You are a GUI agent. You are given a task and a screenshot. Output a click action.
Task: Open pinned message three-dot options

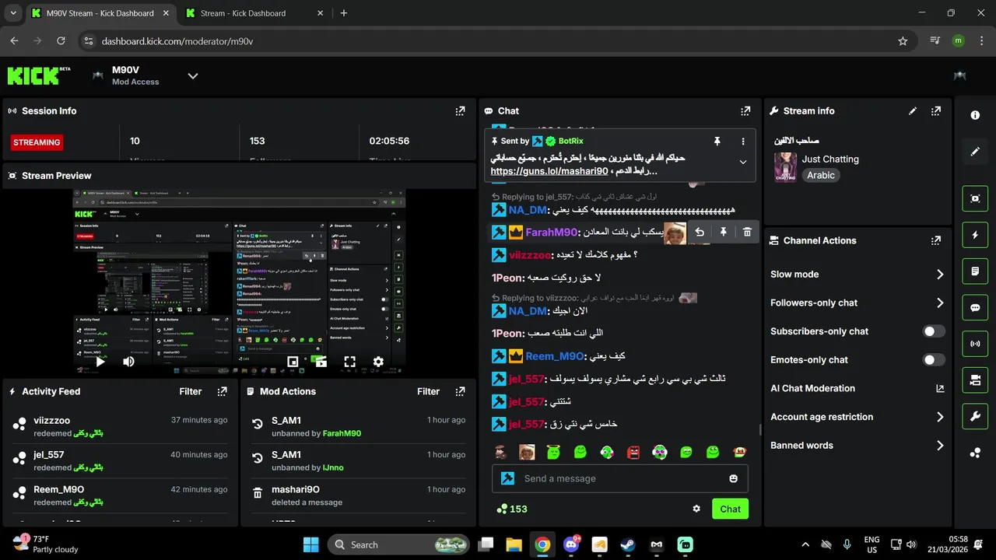pyautogui.click(x=743, y=142)
